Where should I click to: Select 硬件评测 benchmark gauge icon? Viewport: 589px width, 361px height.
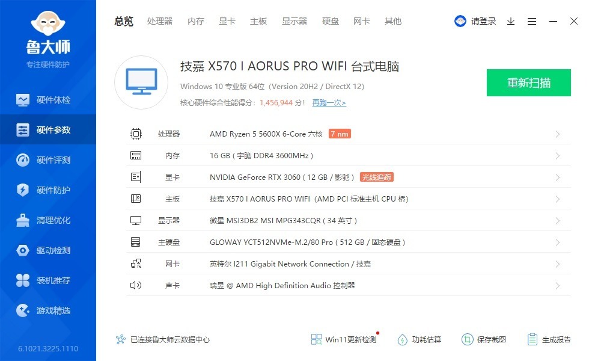[23, 160]
